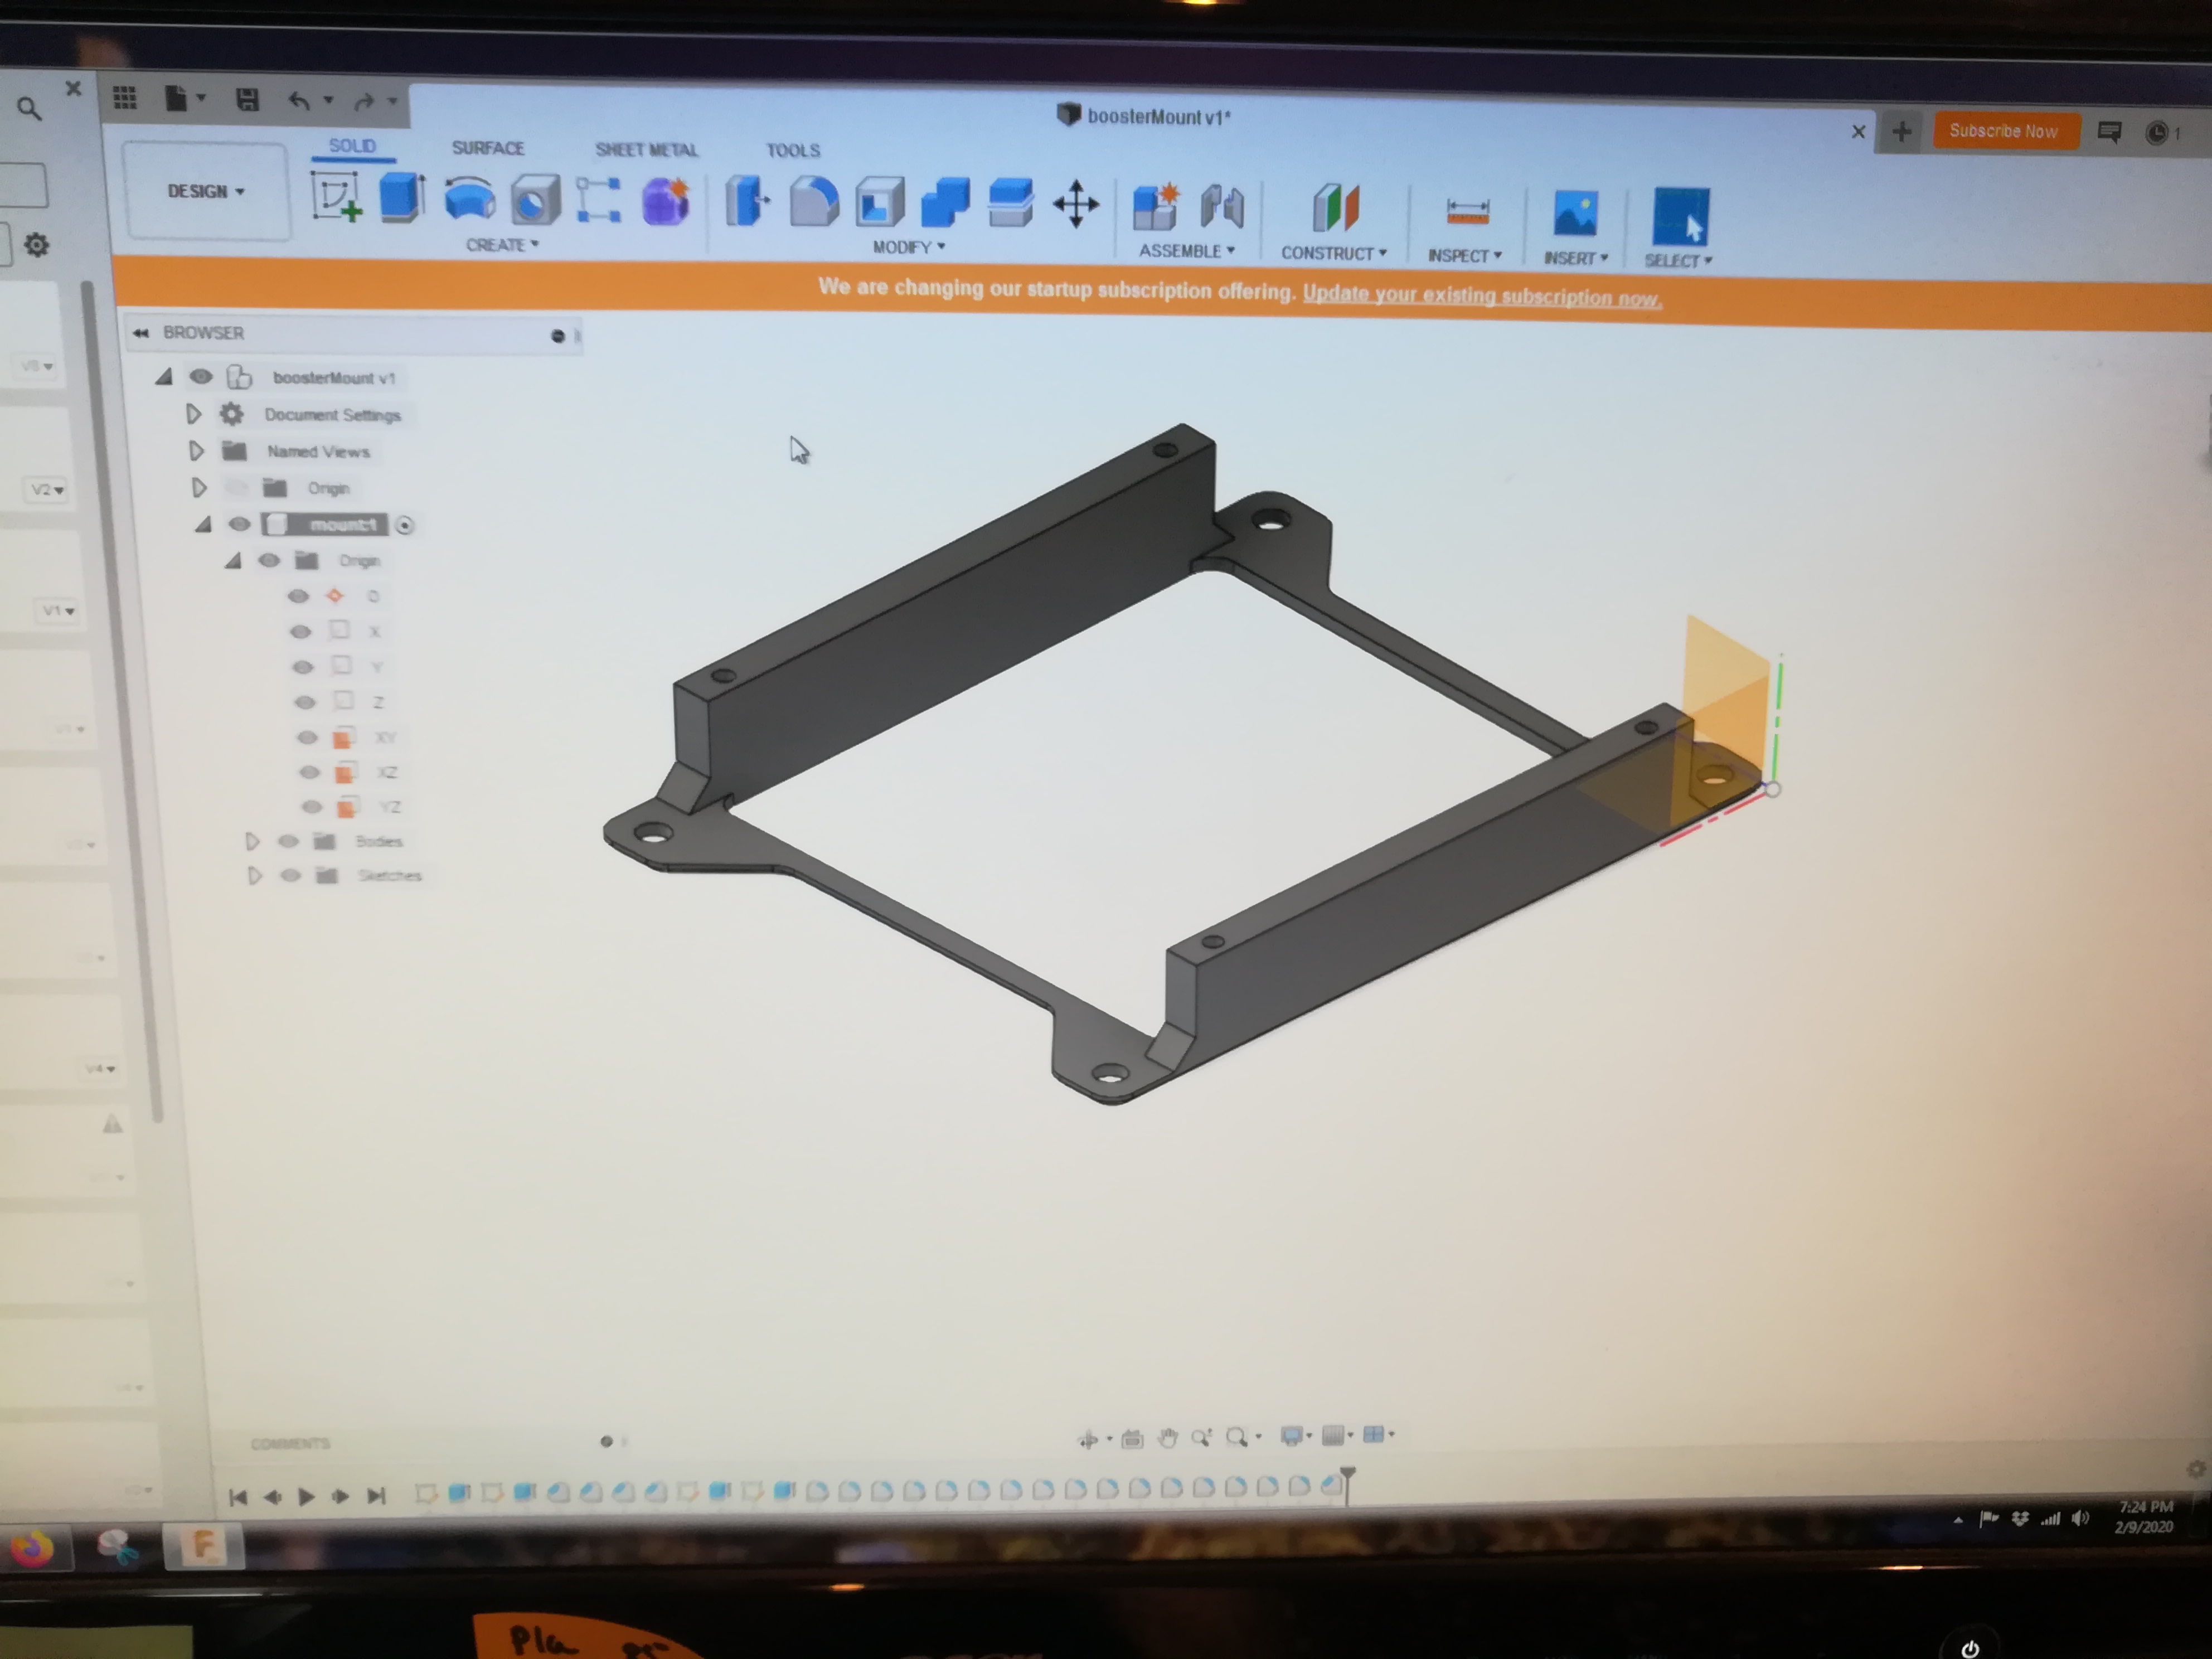Toggle visibility eye of mount:1 component
The width and height of the screenshot is (2212, 1659).
coord(239,523)
